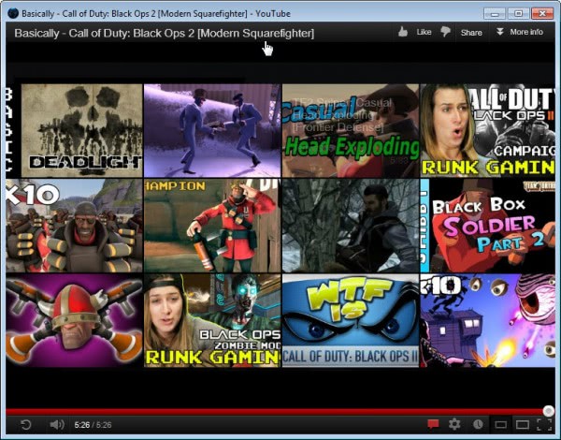Open the player settings gear
The width and height of the screenshot is (561, 440).
tap(454, 425)
